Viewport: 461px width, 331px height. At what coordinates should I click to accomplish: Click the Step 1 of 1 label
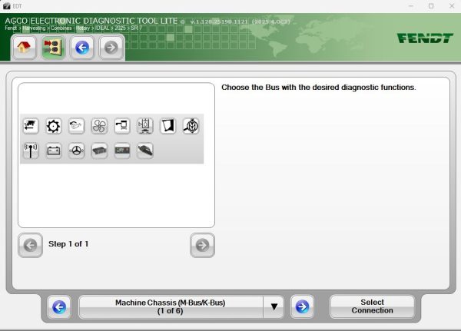[x=68, y=244]
